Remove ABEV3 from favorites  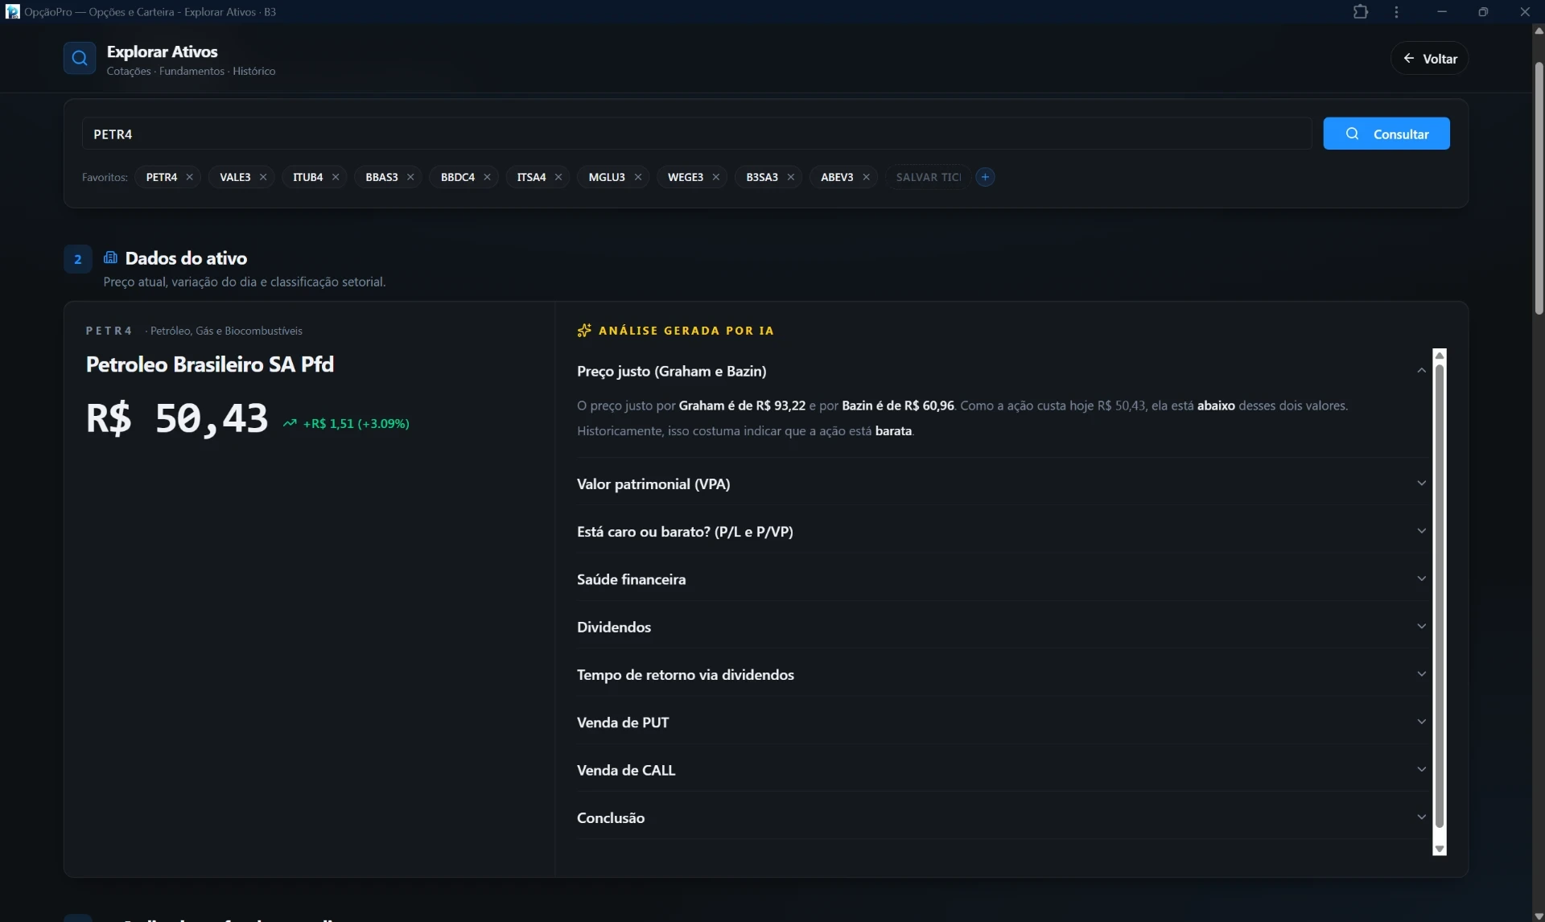coord(866,177)
